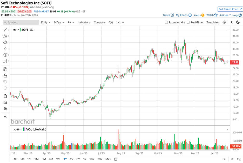Click the zoom in magnifier

pyautogui.click(x=5, y=102)
